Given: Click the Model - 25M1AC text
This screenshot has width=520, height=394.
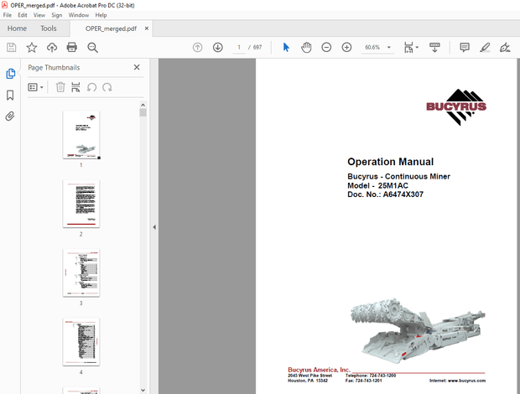Looking at the screenshot, I should (x=377, y=185).
